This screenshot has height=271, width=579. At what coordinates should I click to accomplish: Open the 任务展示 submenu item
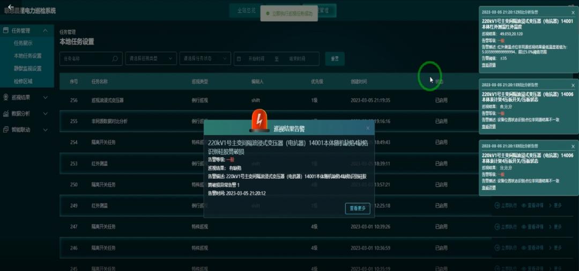click(x=23, y=43)
